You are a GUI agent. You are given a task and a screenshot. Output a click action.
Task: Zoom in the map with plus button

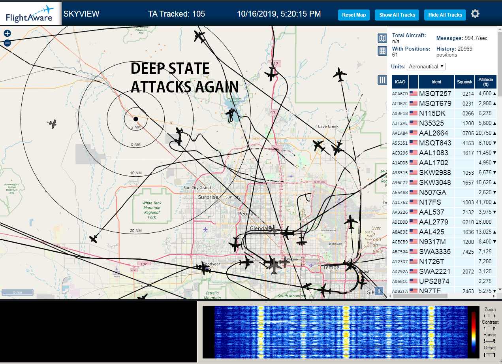[7, 34]
